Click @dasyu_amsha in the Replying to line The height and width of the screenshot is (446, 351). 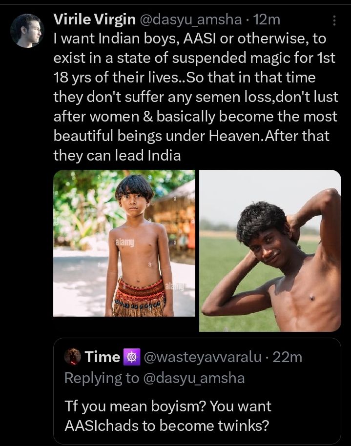coord(195,378)
